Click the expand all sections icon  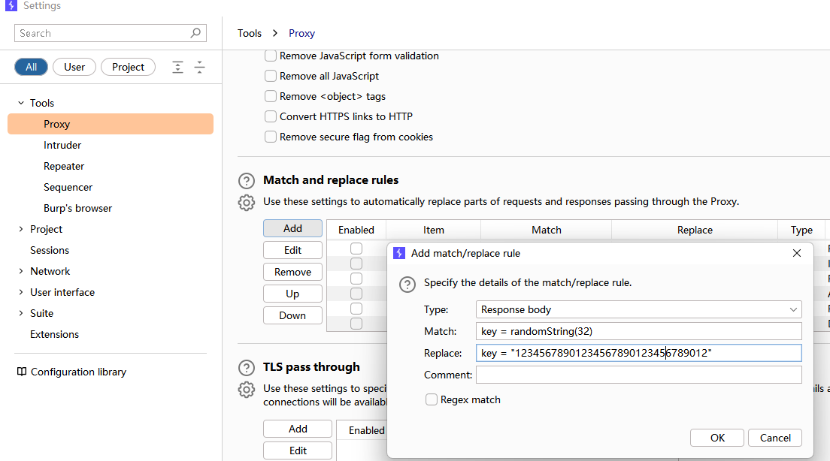click(178, 67)
